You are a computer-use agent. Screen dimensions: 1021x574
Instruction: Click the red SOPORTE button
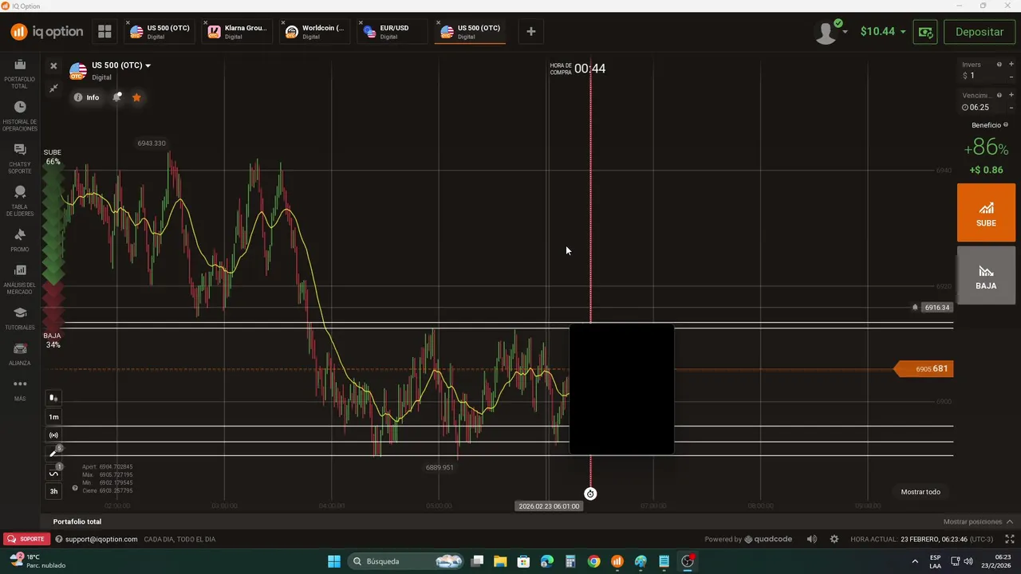27,539
